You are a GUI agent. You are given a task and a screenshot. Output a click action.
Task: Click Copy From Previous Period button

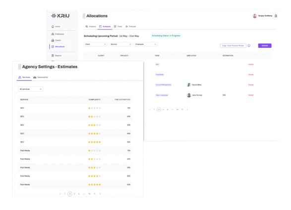pos(233,45)
